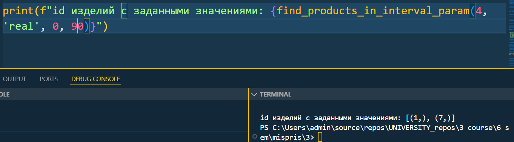The width and height of the screenshot is (514, 142).
Task: Click the debug console empty area on left
Action: [124, 120]
